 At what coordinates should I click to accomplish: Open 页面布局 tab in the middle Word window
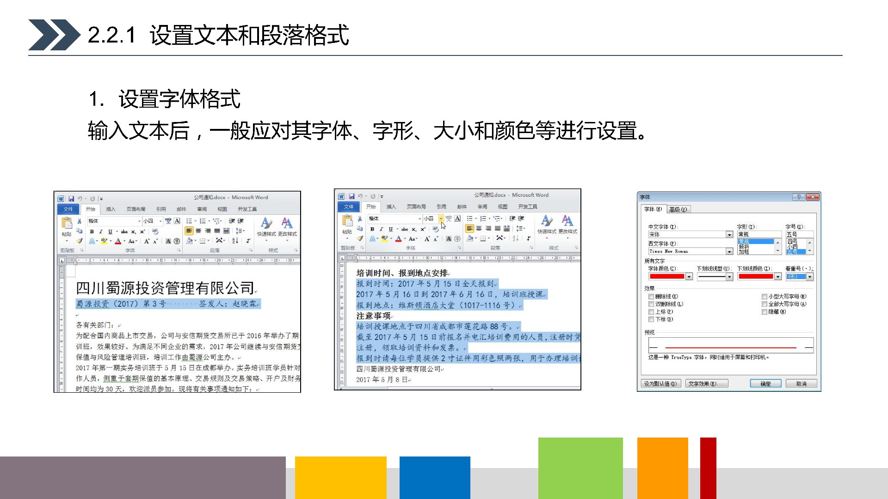[416, 207]
